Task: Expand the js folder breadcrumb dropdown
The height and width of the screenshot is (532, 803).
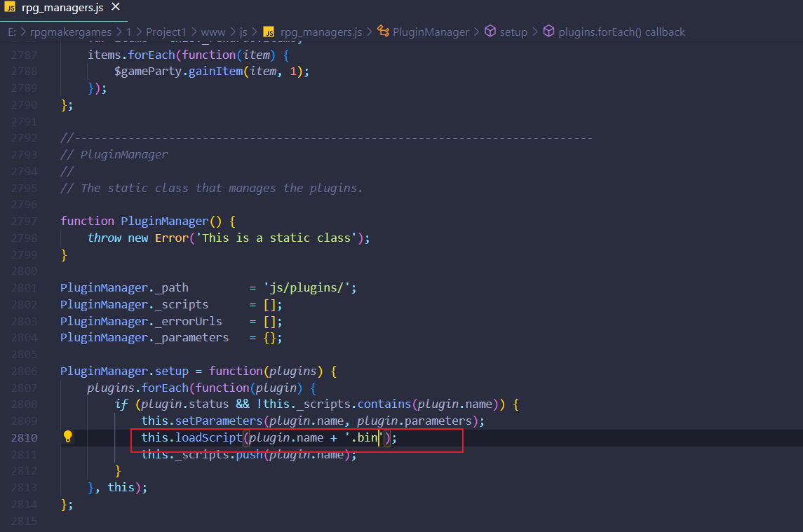Action: pyautogui.click(x=243, y=32)
